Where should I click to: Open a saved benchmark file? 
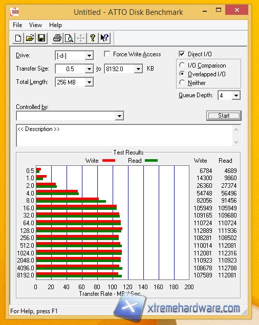(x=30, y=38)
